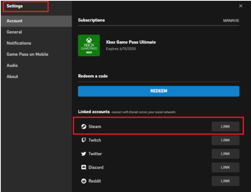Click the Steam logo icon
Viewport: 251px width, 192px height.
pos(84,126)
